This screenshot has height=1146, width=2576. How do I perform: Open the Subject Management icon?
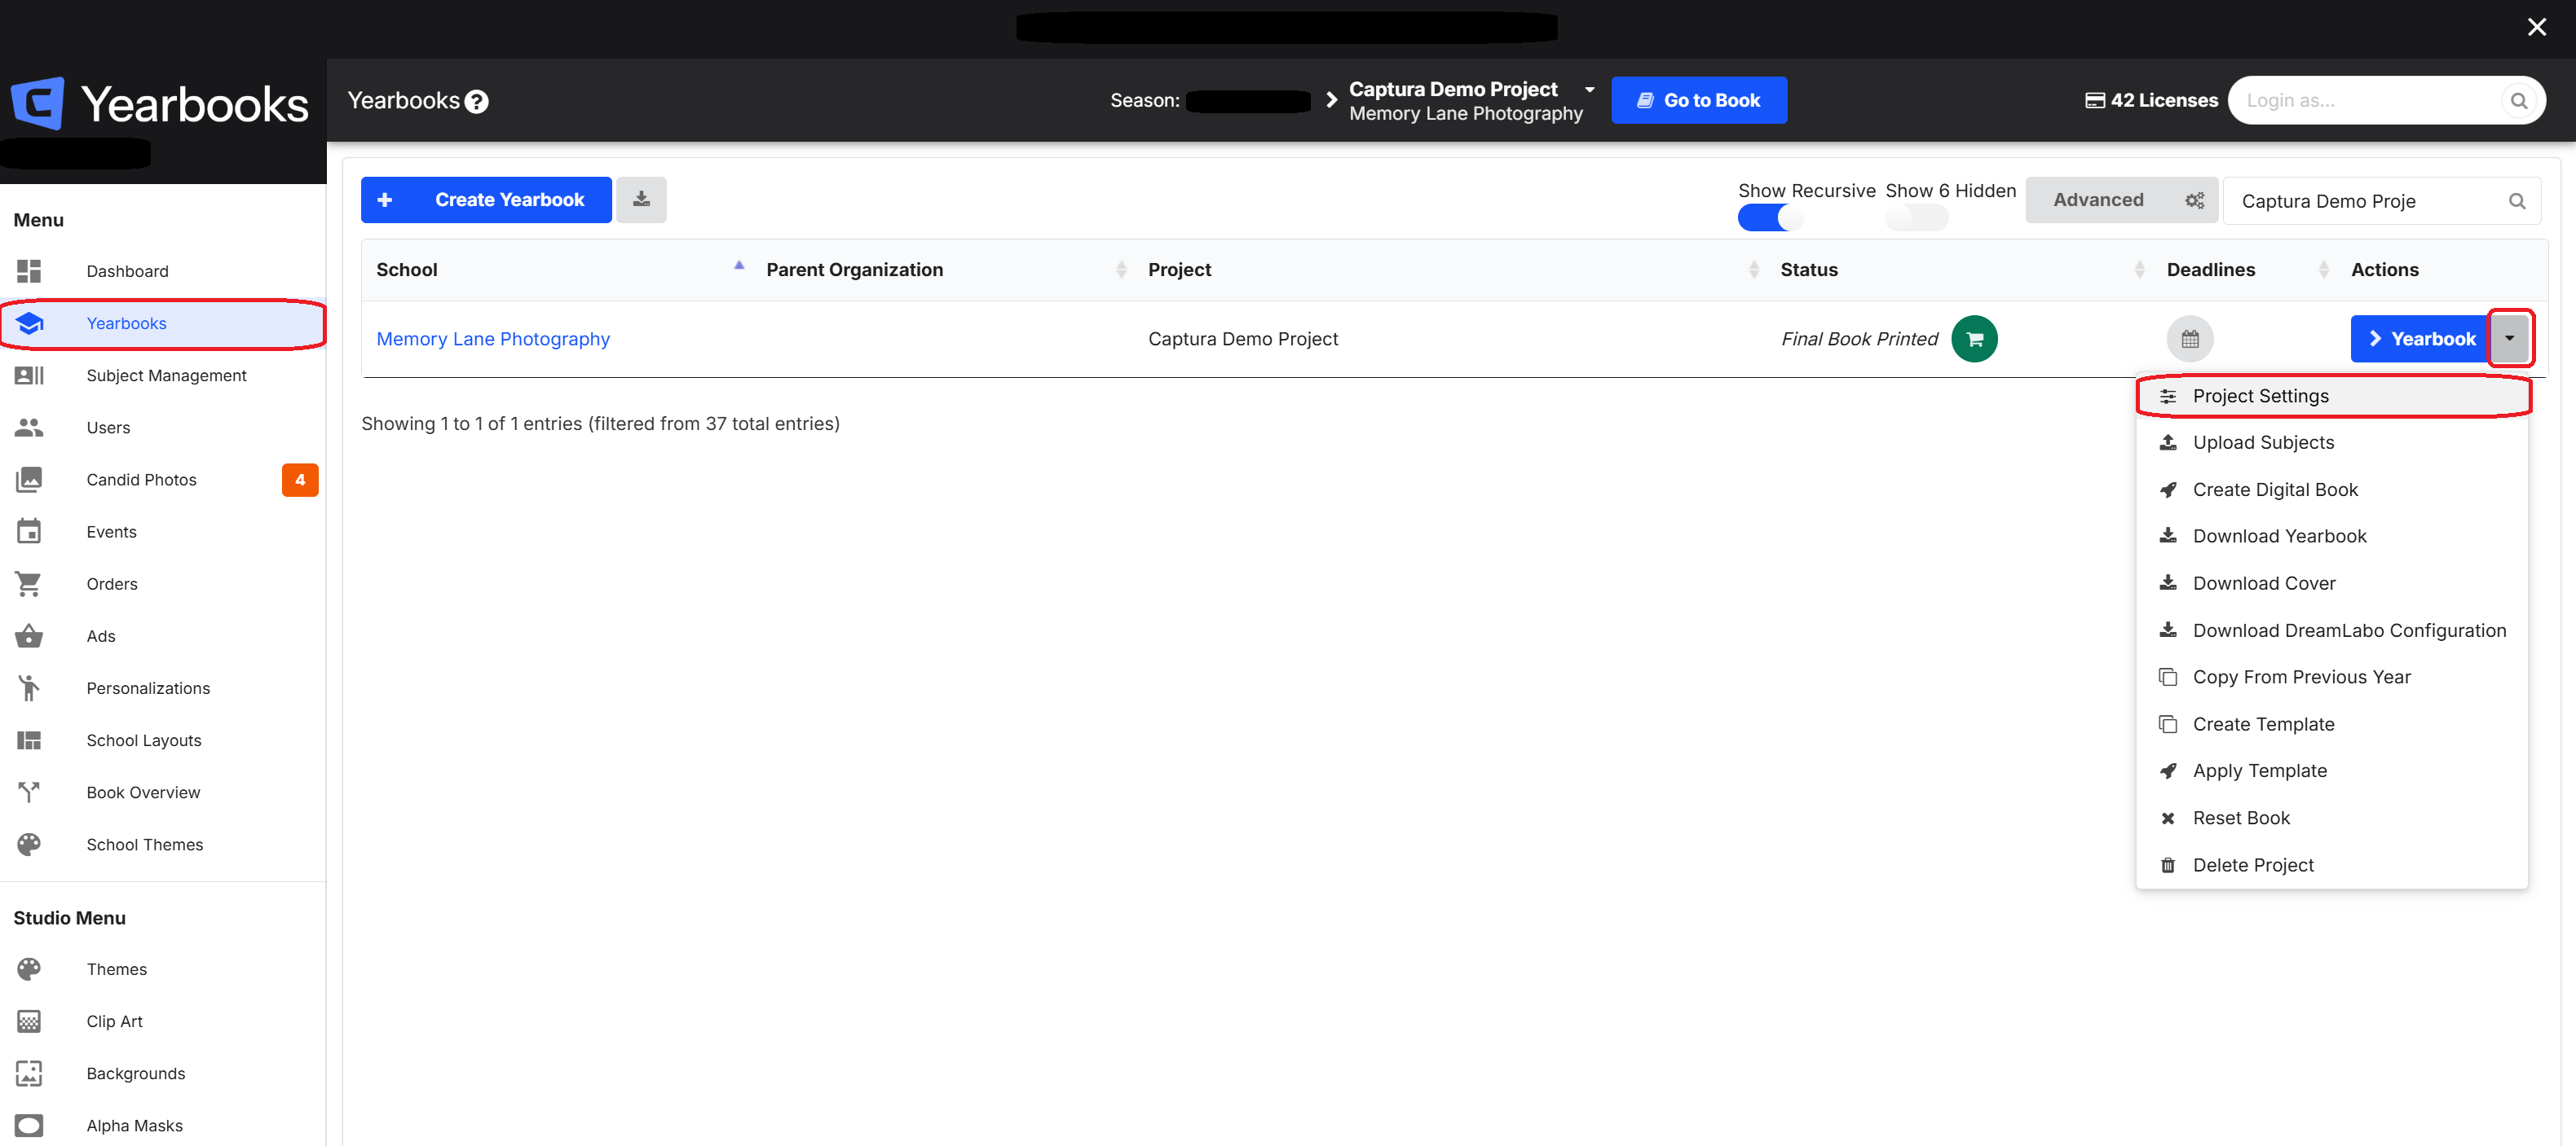coord(29,375)
